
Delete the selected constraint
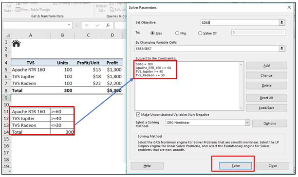tap(266, 86)
